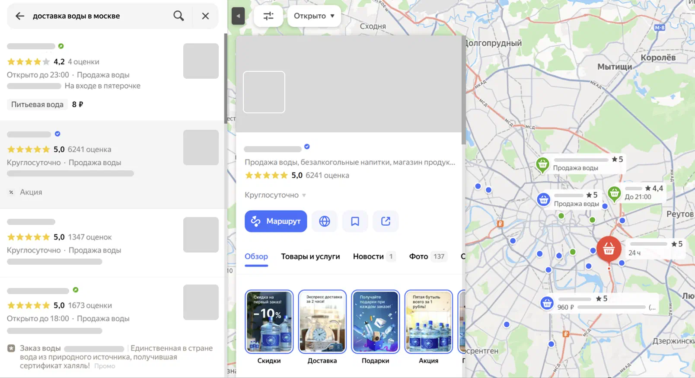The image size is (695, 378).
Task: Open the company website globe icon
Action: [x=325, y=221]
